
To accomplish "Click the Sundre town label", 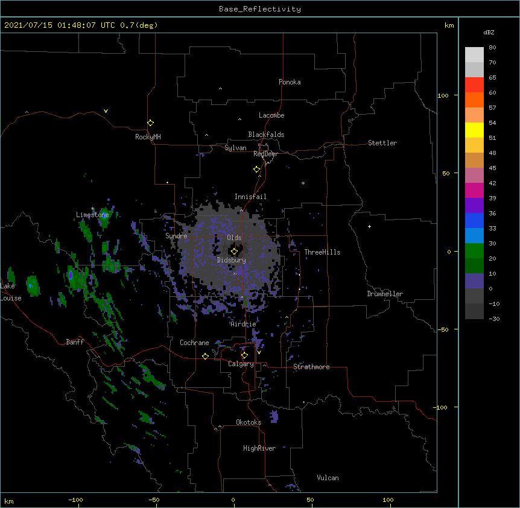I will (176, 236).
